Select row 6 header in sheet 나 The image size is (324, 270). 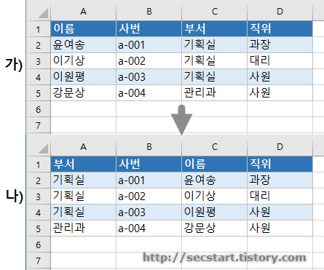[38, 245]
